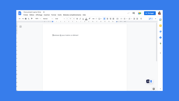
Task: Center align the text
Action: tap(107, 19)
